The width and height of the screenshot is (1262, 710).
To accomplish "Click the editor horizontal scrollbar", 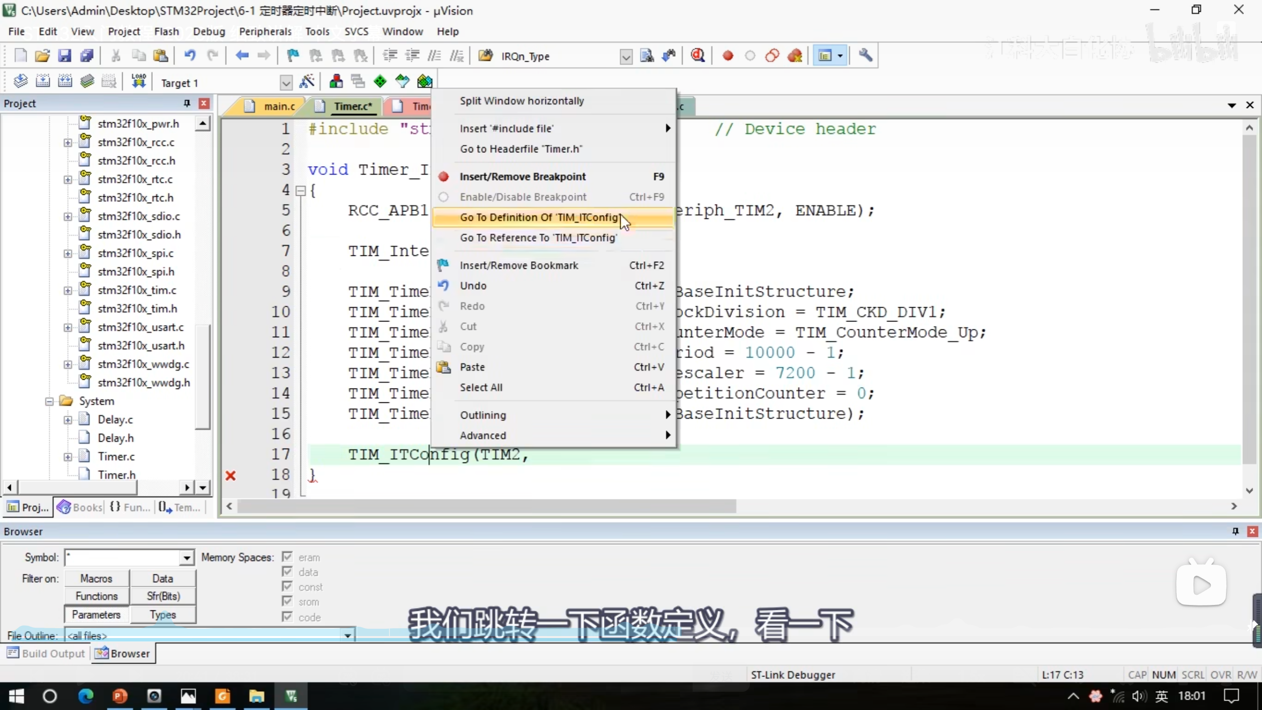I will point(486,506).
